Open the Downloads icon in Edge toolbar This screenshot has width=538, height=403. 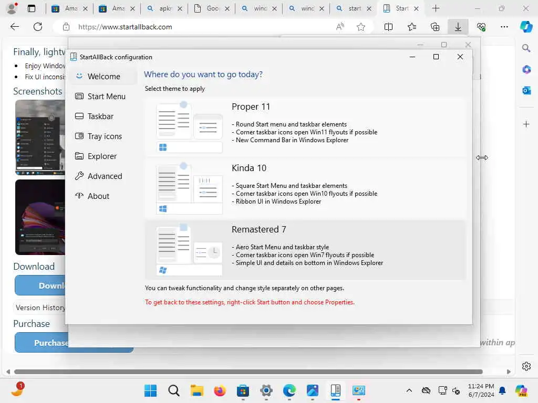click(458, 27)
